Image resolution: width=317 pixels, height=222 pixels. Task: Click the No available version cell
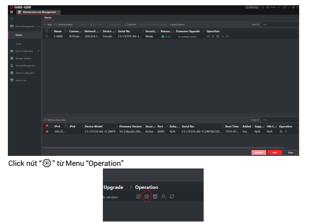pos(187,37)
